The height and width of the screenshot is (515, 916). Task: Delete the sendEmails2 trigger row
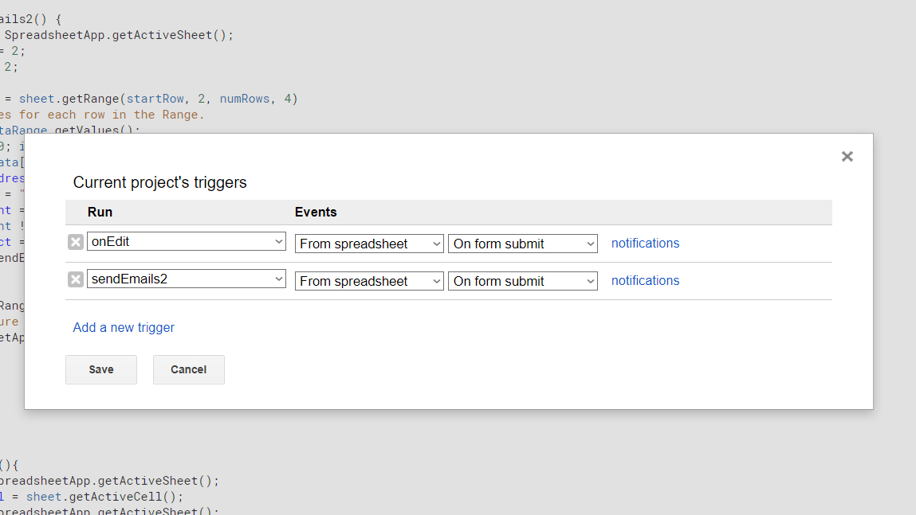point(75,279)
